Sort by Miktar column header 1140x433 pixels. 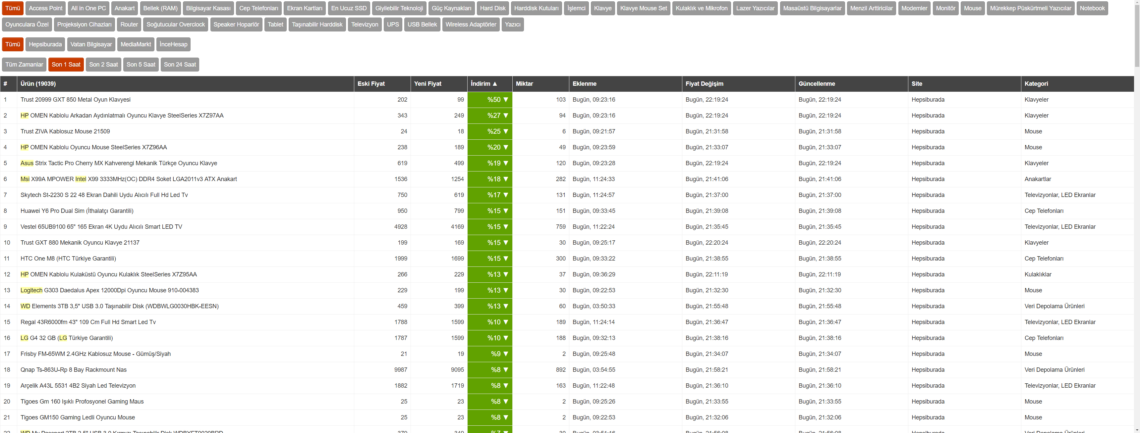(x=541, y=84)
